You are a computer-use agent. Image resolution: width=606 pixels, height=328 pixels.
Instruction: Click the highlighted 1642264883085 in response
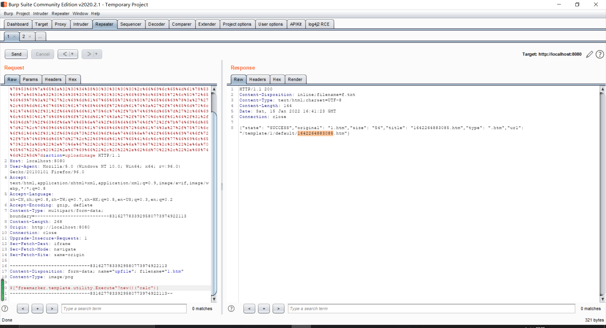[x=315, y=133]
